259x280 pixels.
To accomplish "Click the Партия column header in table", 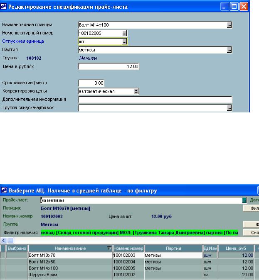I will [x=173, y=248].
